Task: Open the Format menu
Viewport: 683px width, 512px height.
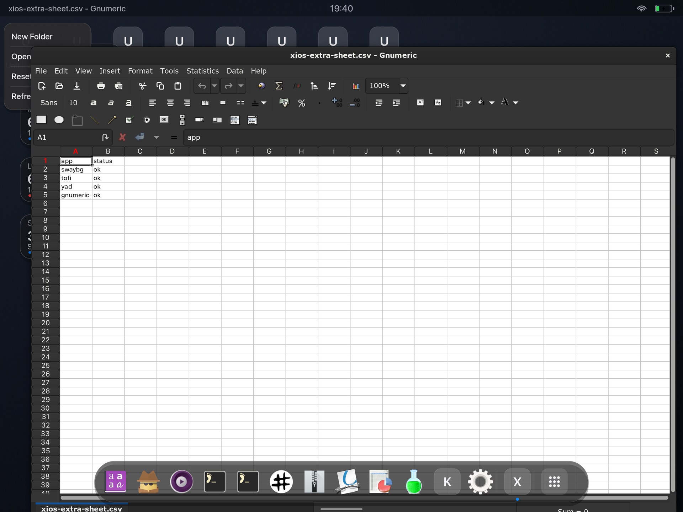Action: pyautogui.click(x=140, y=71)
